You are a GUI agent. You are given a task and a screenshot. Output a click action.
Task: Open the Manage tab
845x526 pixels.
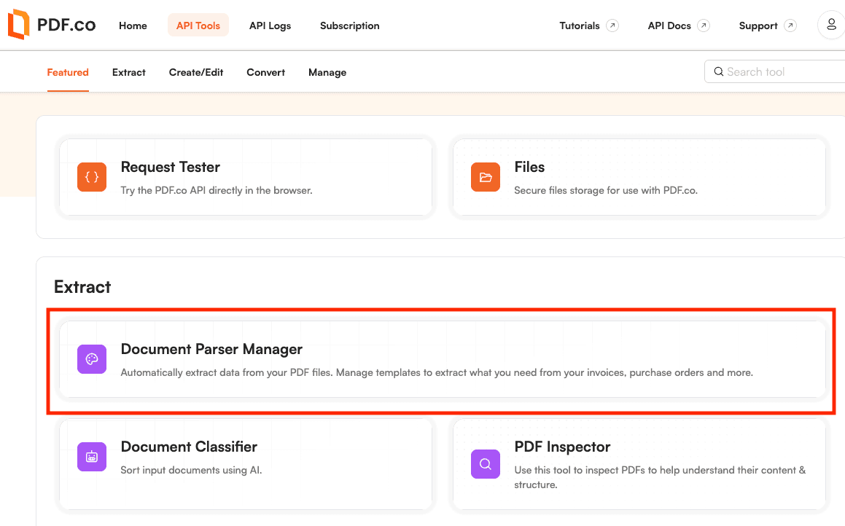tap(327, 72)
